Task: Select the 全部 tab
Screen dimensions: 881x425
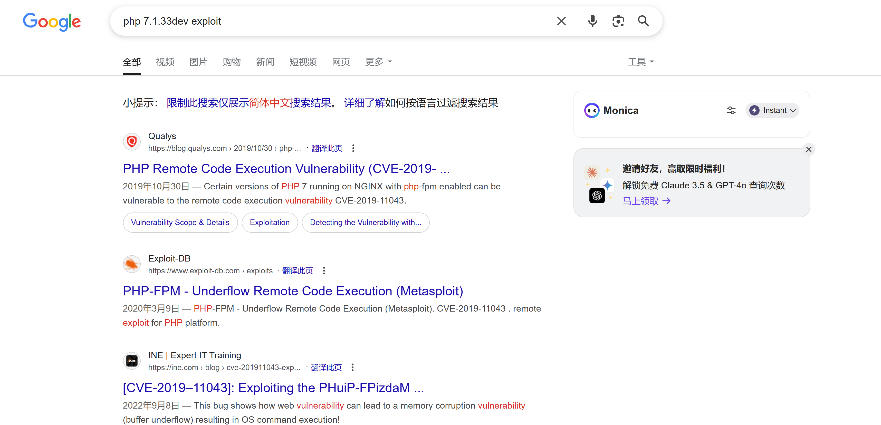Action: click(132, 62)
